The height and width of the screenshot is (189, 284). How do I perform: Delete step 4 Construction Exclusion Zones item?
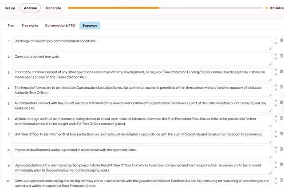pyautogui.click(x=281, y=87)
